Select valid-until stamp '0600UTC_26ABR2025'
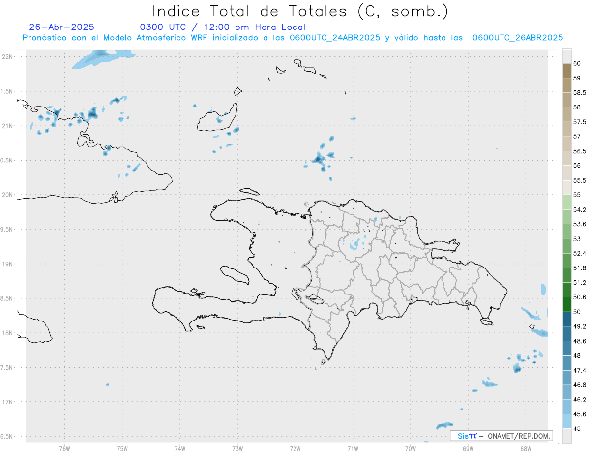 click(x=518, y=38)
